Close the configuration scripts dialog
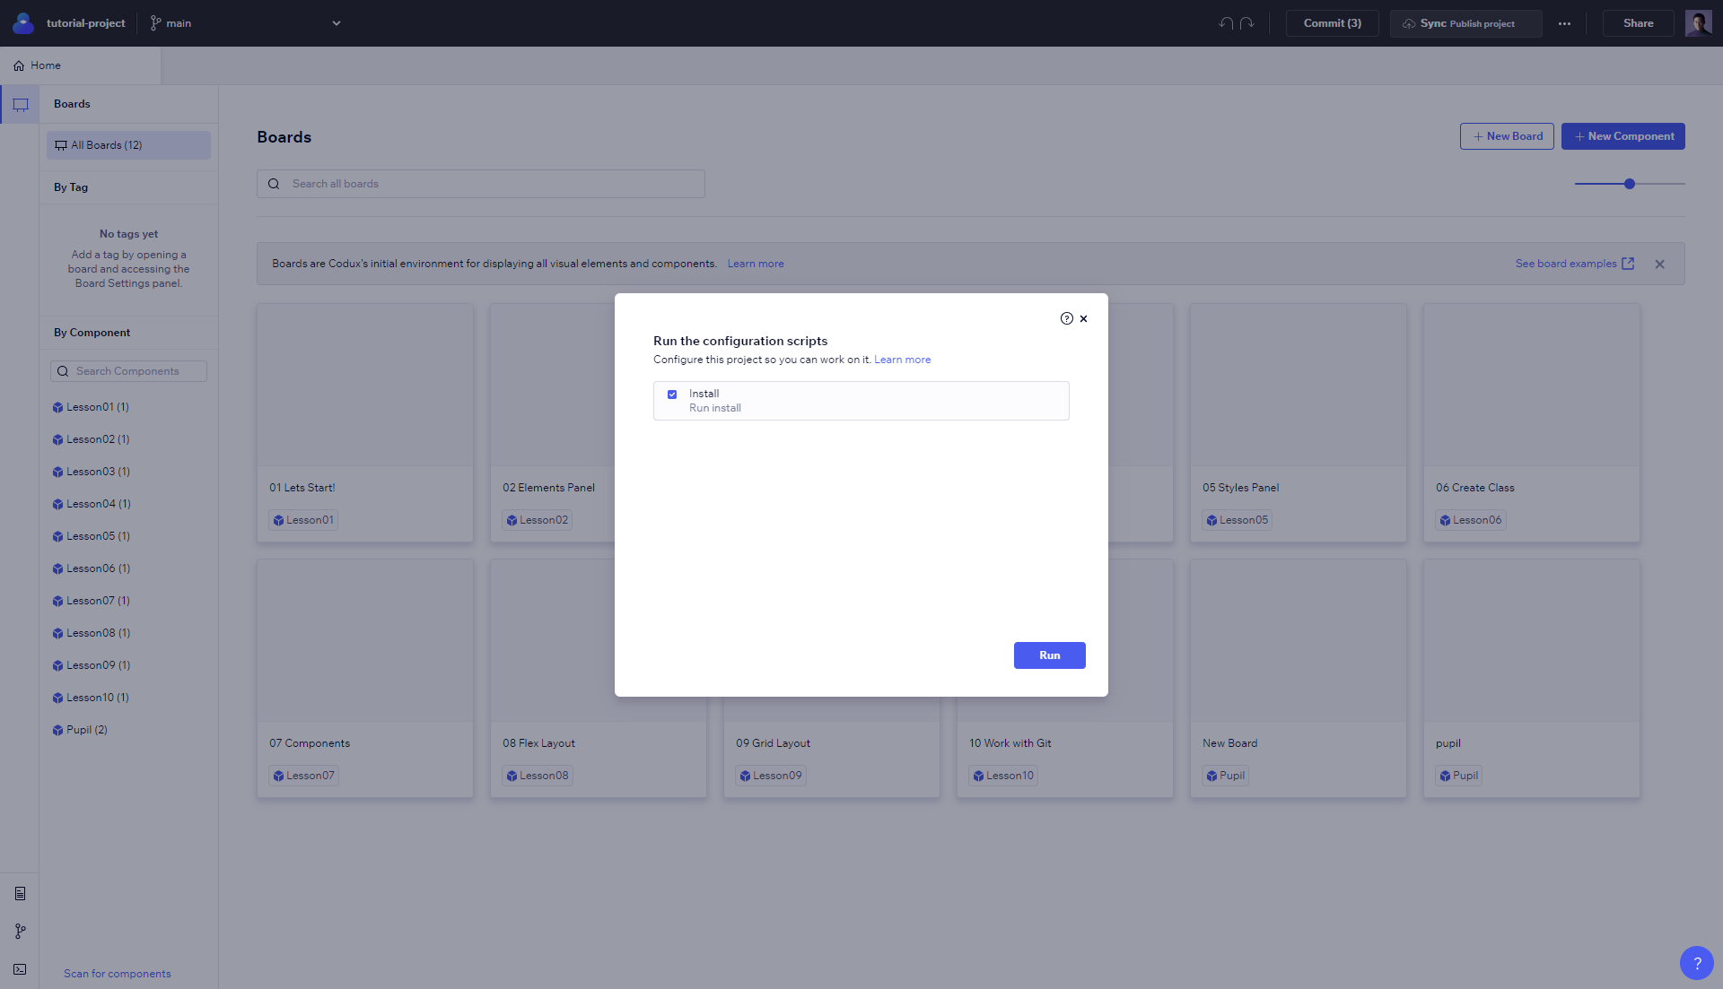Screen dimensions: 1723x989 [1083, 318]
